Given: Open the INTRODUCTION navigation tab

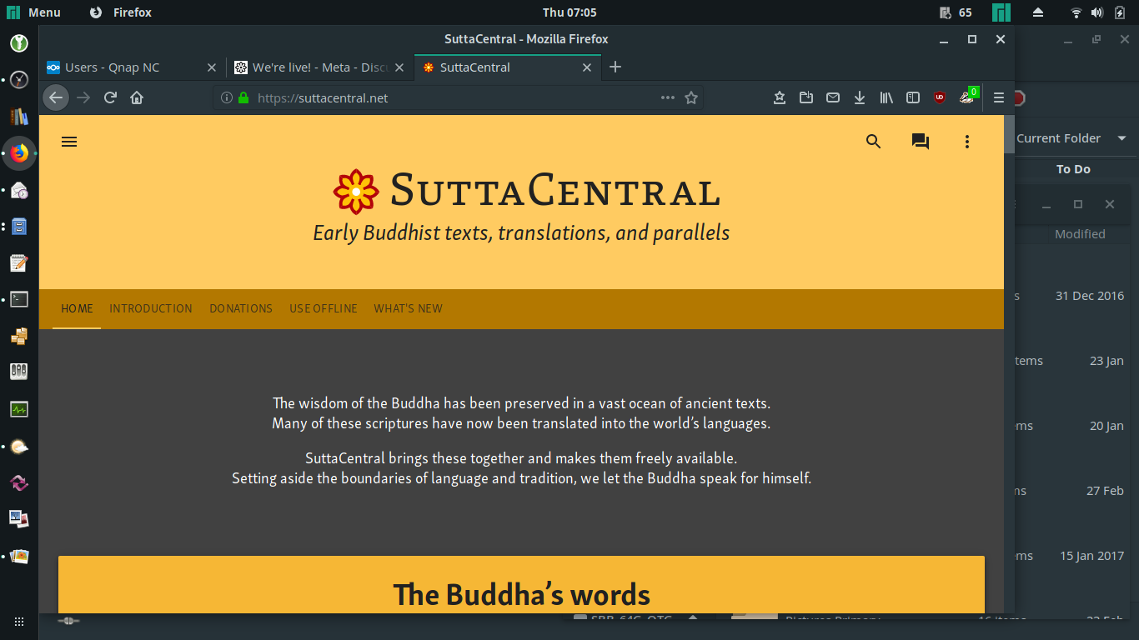Looking at the screenshot, I should [x=151, y=308].
